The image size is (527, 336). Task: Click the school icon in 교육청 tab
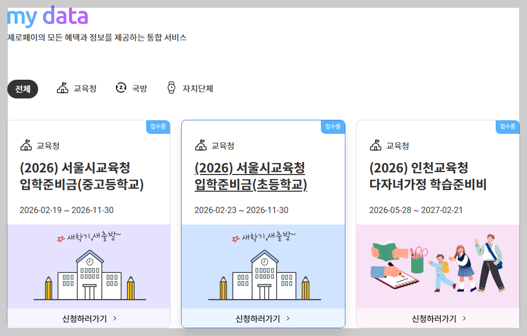point(63,88)
